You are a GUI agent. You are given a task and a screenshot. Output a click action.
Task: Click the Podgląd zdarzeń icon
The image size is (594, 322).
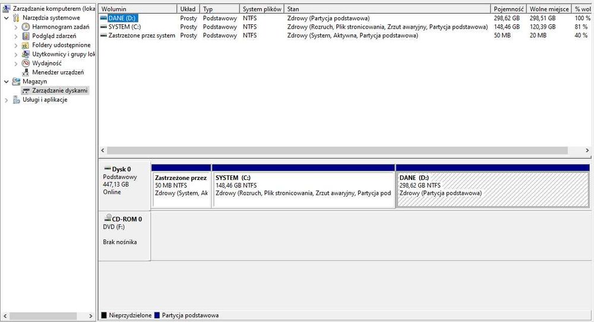(x=26, y=36)
